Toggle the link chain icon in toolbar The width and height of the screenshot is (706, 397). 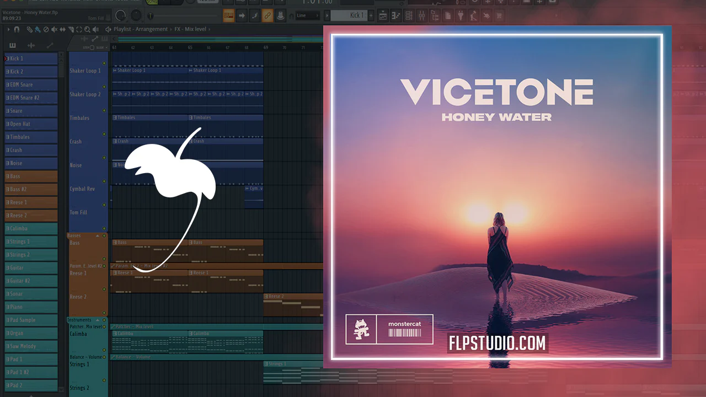pyautogui.click(x=268, y=15)
